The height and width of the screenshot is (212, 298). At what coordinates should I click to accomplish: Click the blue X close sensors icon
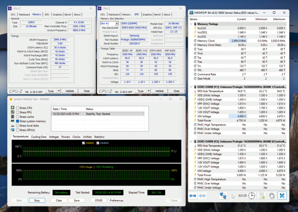tap(282, 196)
